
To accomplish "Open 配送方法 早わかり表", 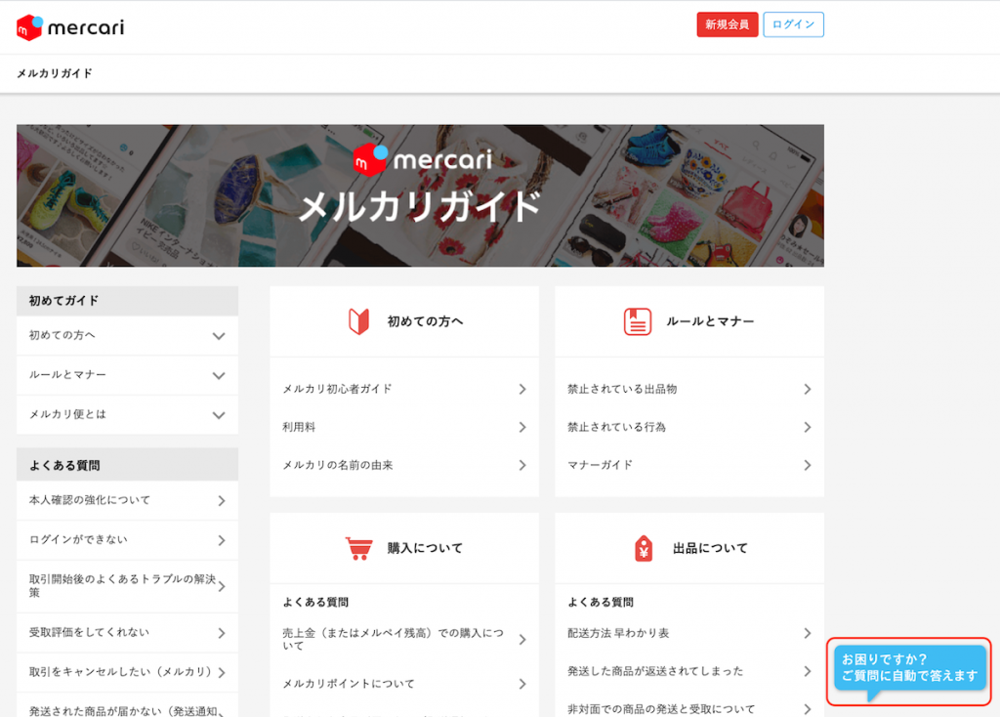I will click(689, 633).
